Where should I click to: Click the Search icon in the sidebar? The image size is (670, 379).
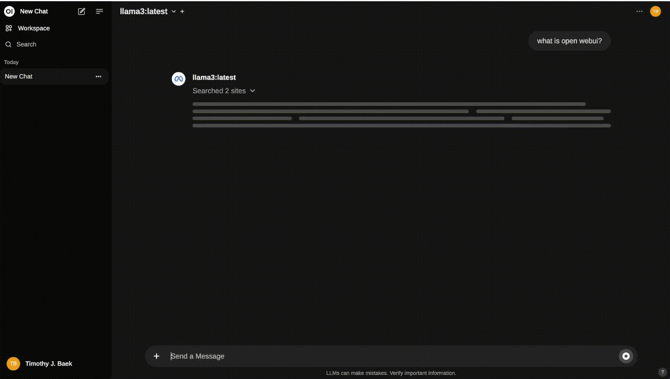[x=9, y=44]
